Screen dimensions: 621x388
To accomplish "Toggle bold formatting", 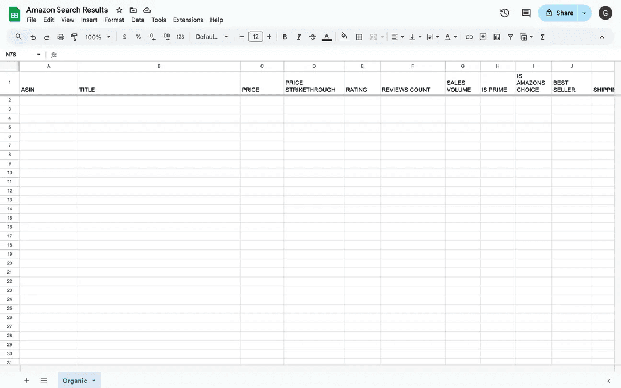I will tap(285, 37).
